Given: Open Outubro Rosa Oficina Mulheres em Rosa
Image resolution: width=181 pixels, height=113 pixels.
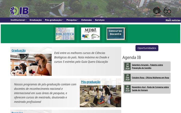Looking at the screenshot, I should (x=150, y=78).
